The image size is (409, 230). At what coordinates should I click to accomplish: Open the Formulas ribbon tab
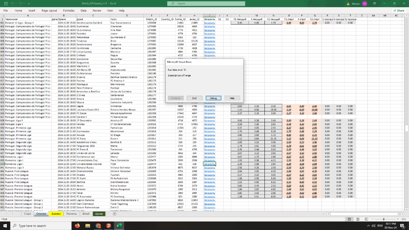point(69,11)
